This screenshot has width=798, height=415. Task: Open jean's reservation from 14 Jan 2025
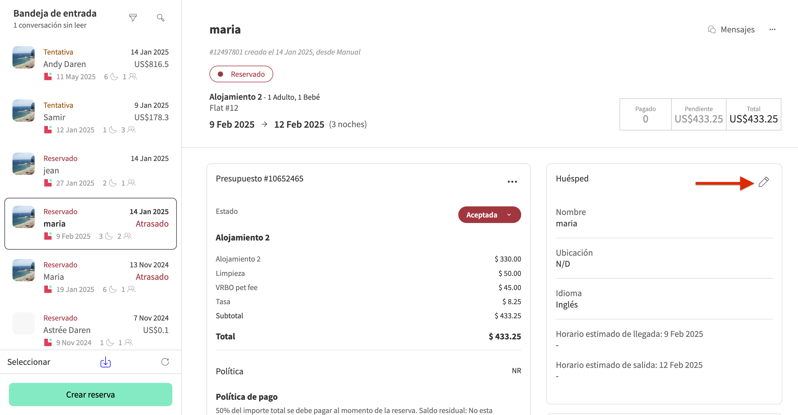pos(90,170)
